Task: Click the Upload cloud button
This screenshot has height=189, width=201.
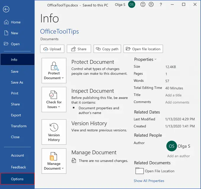Action: tap(52, 49)
